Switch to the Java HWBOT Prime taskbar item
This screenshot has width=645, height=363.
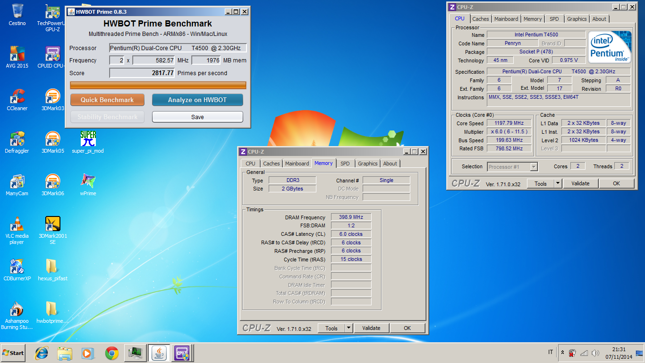[x=160, y=353]
